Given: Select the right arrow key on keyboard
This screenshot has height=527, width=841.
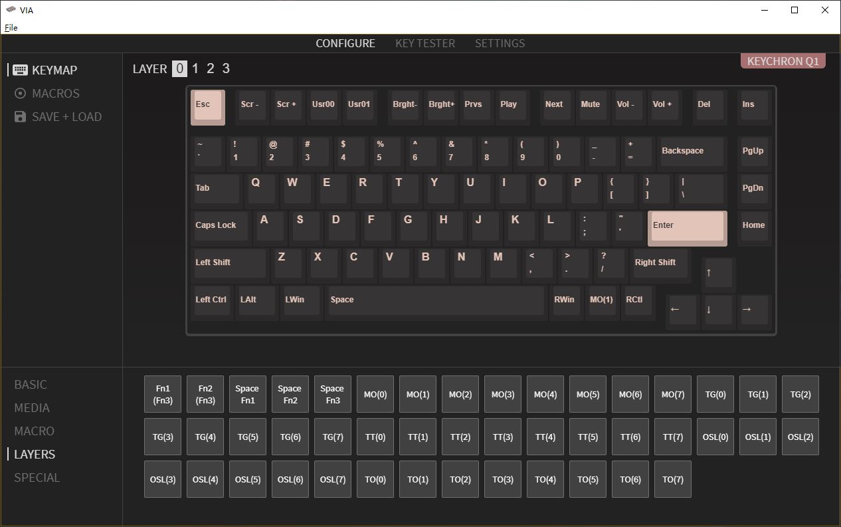Looking at the screenshot, I should (753, 310).
